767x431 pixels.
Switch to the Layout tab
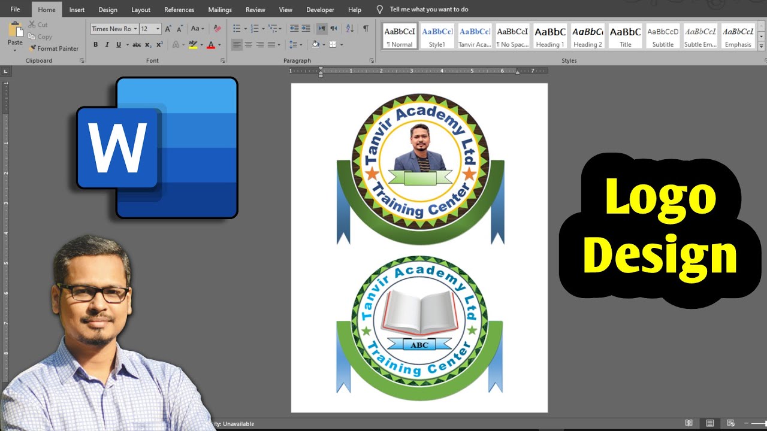pos(141,10)
